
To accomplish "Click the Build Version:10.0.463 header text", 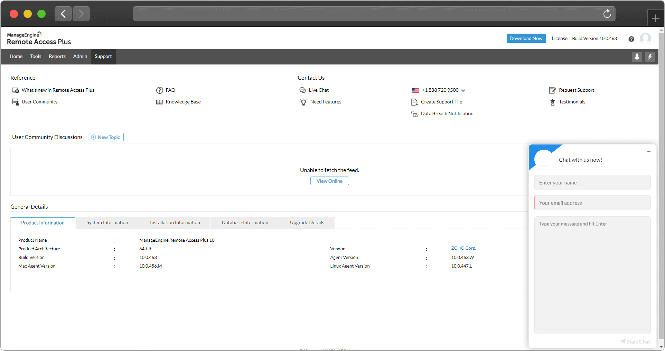I will pyautogui.click(x=594, y=39).
